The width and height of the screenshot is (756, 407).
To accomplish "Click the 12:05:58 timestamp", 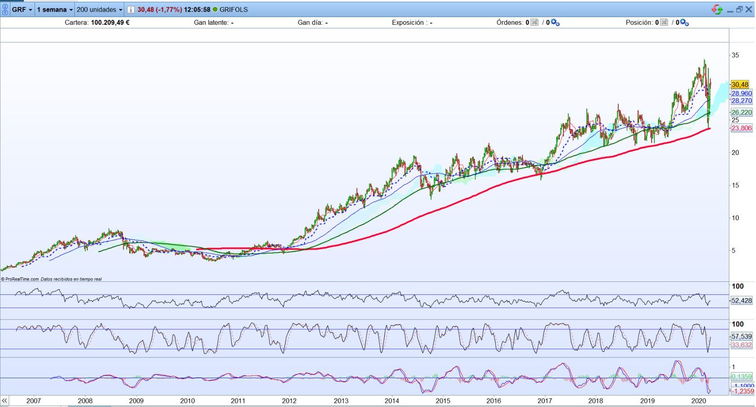I will click(x=197, y=9).
